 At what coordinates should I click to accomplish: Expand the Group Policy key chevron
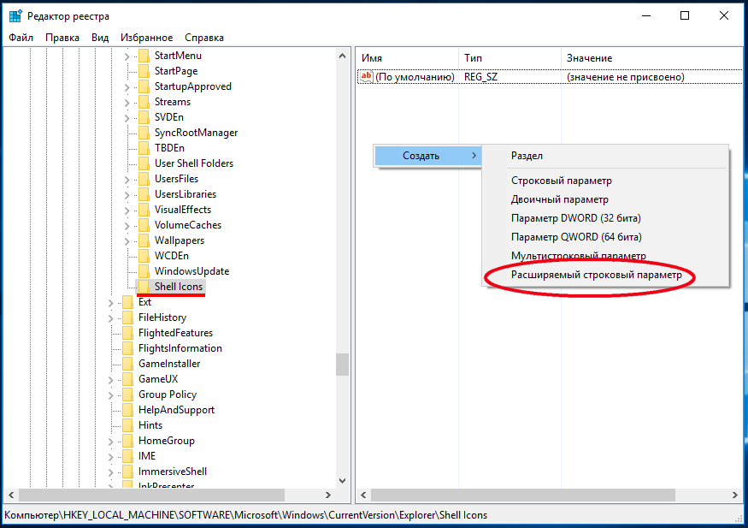click(x=110, y=395)
